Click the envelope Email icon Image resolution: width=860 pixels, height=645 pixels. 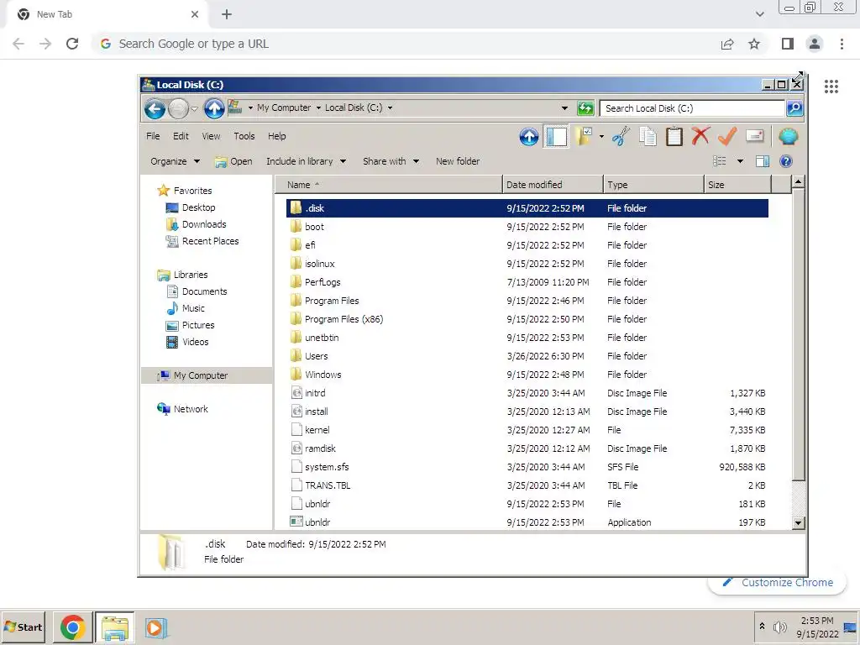[x=755, y=135]
